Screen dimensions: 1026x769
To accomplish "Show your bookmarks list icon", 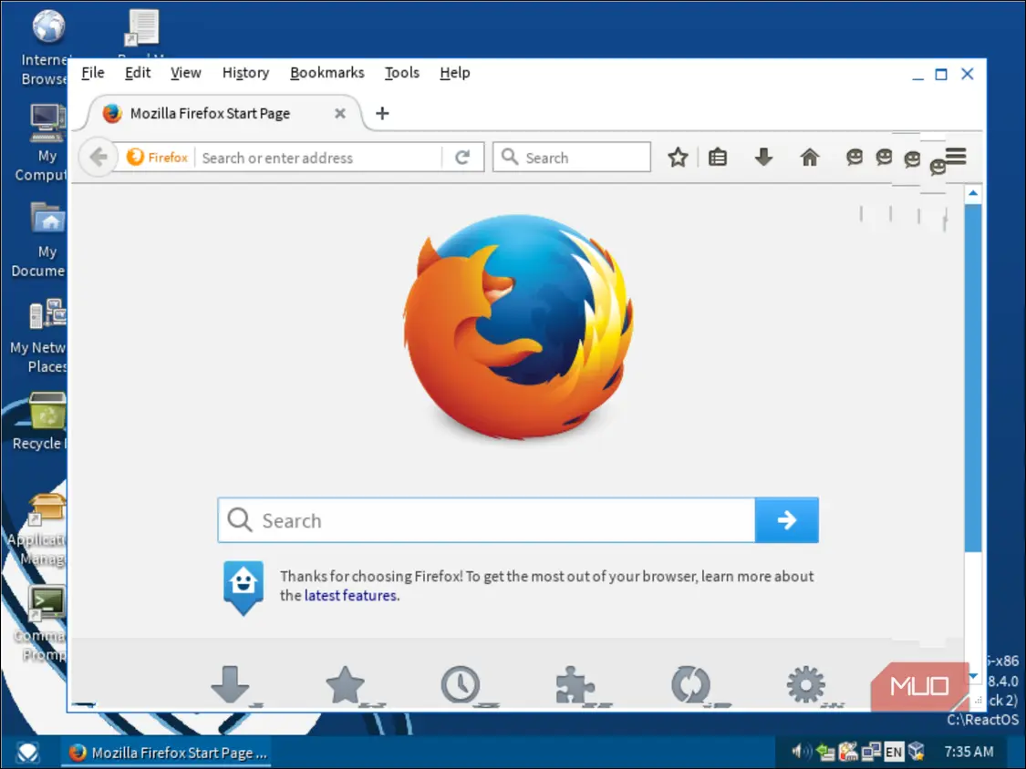I will 718,157.
